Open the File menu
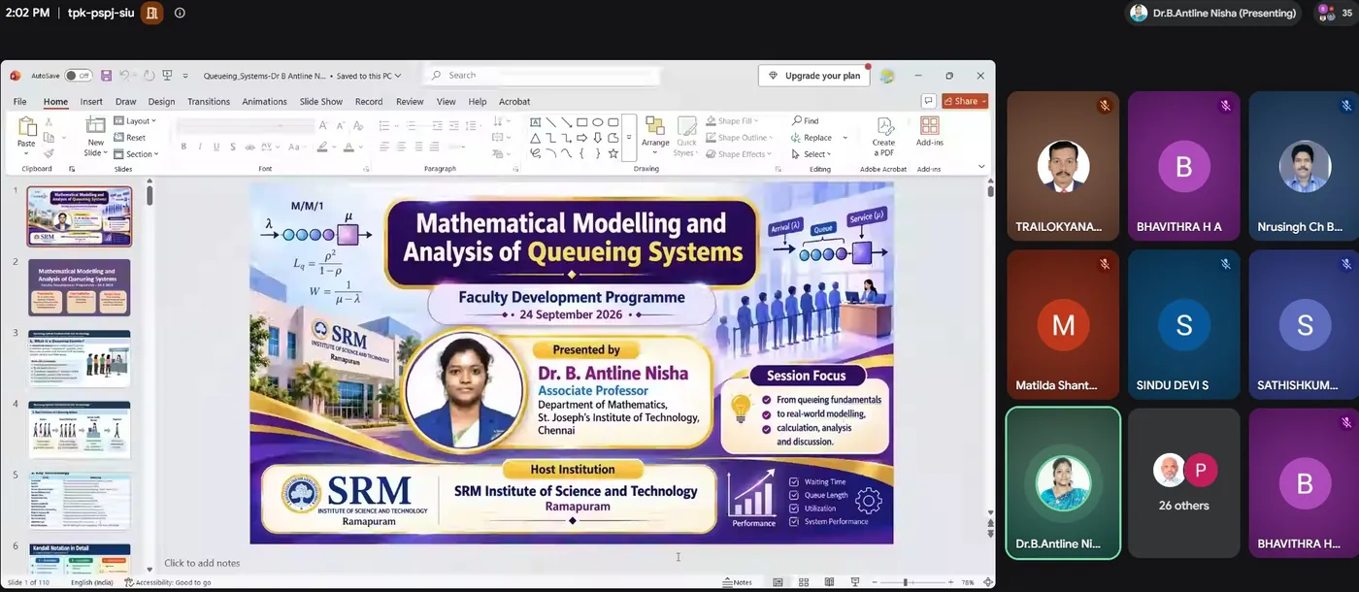The image size is (1359, 592). point(19,101)
